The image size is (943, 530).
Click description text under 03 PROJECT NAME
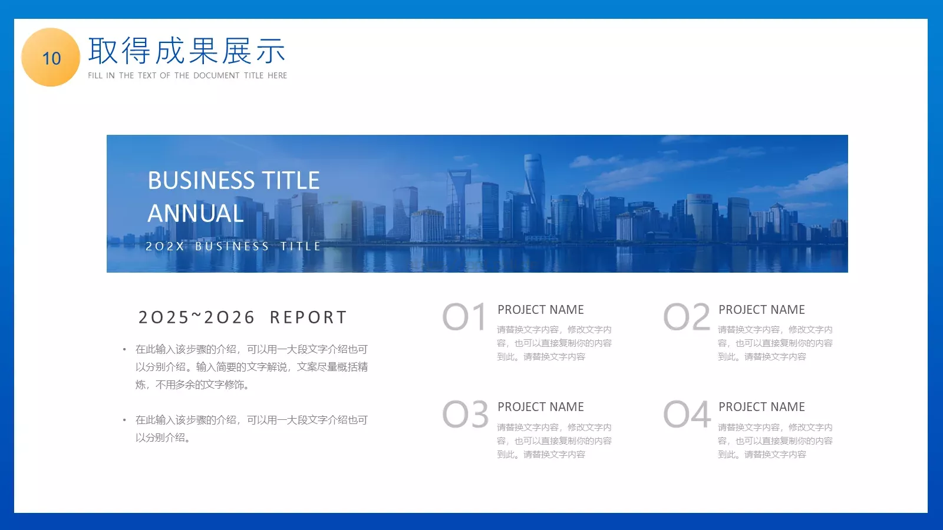click(x=554, y=440)
